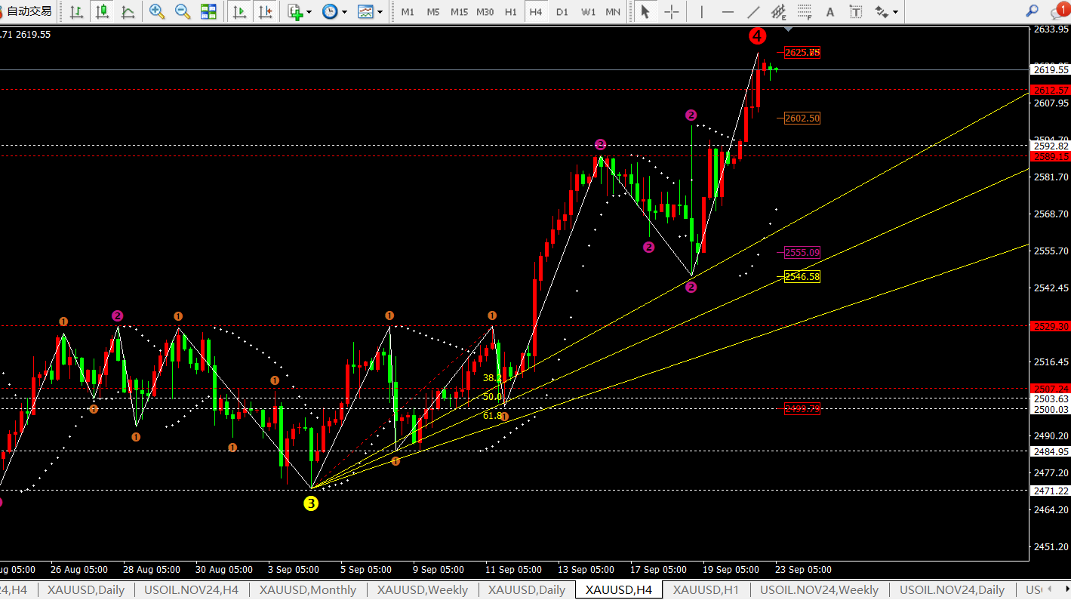This screenshot has height=600, width=1071.
Task: Switch to XAUUSD,H1 chart tab
Action: [x=706, y=590]
